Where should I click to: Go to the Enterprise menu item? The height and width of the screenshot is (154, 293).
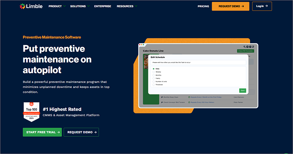[x=103, y=6]
